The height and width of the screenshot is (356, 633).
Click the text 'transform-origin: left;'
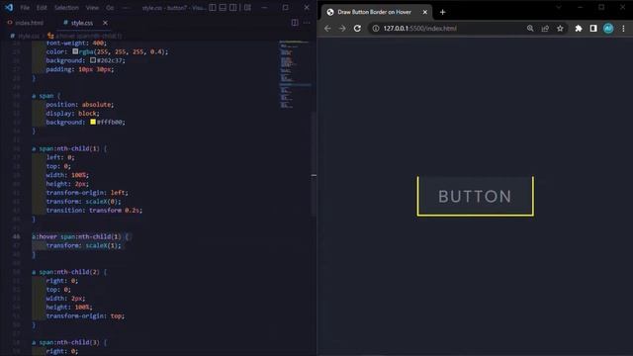point(87,193)
